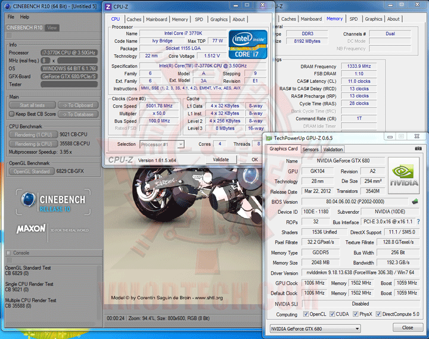
Task: Click the Close button in GPU-Z
Action: (x=408, y=328)
